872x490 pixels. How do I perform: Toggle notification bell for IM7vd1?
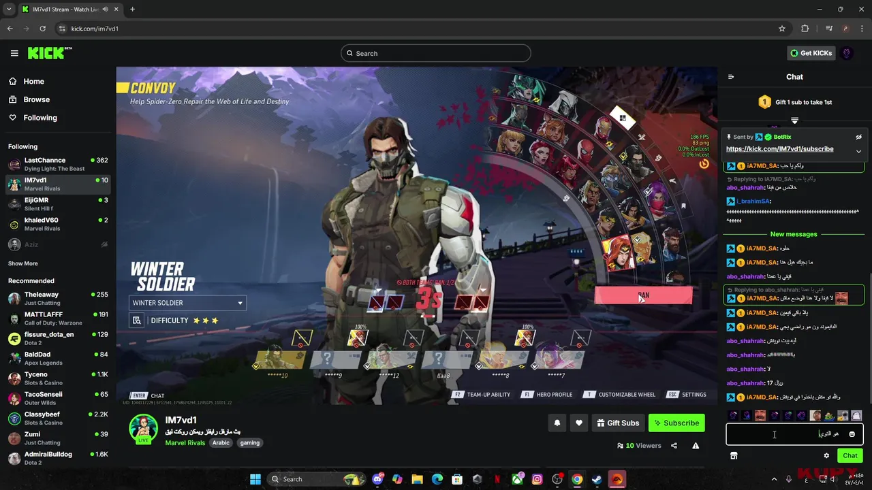pos(557,423)
